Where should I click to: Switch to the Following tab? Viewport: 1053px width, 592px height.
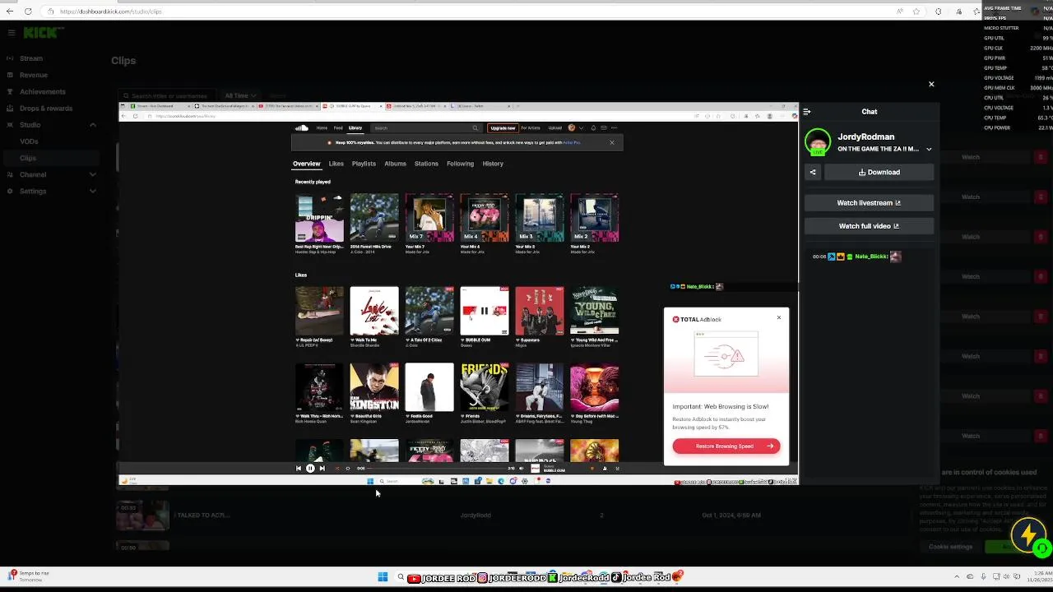tap(460, 164)
